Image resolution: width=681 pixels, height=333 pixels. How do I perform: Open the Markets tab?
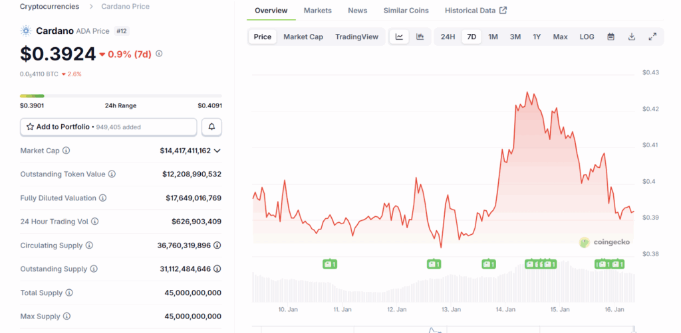coord(318,11)
